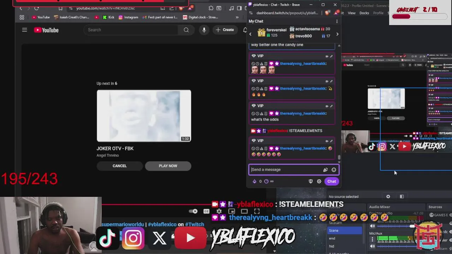452x254 pixels.
Task: Open username link on "what's the odds" message
Action: pos(303,114)
